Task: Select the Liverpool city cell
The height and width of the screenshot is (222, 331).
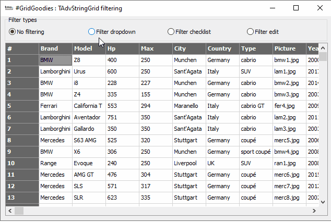Action: pos(189,163)
